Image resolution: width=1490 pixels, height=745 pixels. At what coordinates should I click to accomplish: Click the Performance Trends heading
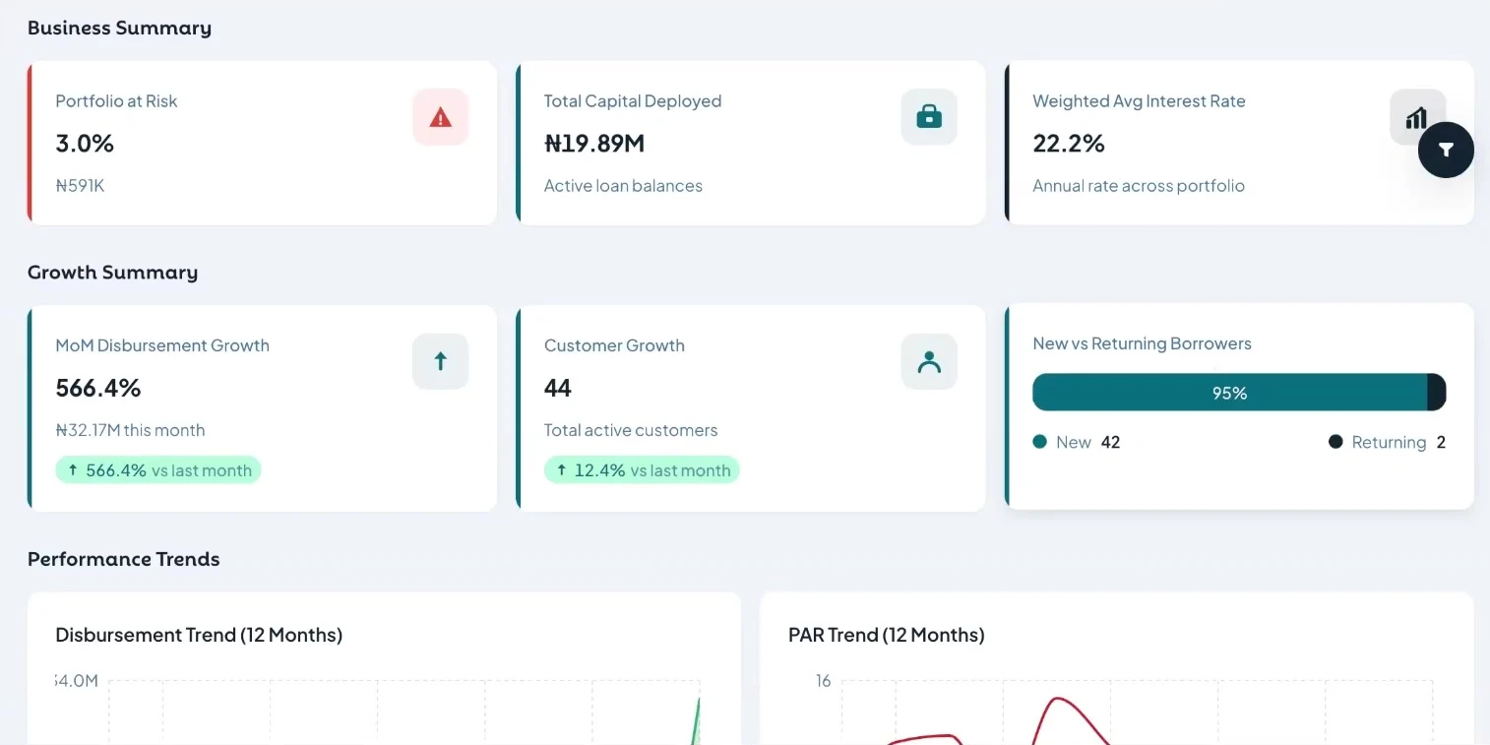click(x=124, y=559)
